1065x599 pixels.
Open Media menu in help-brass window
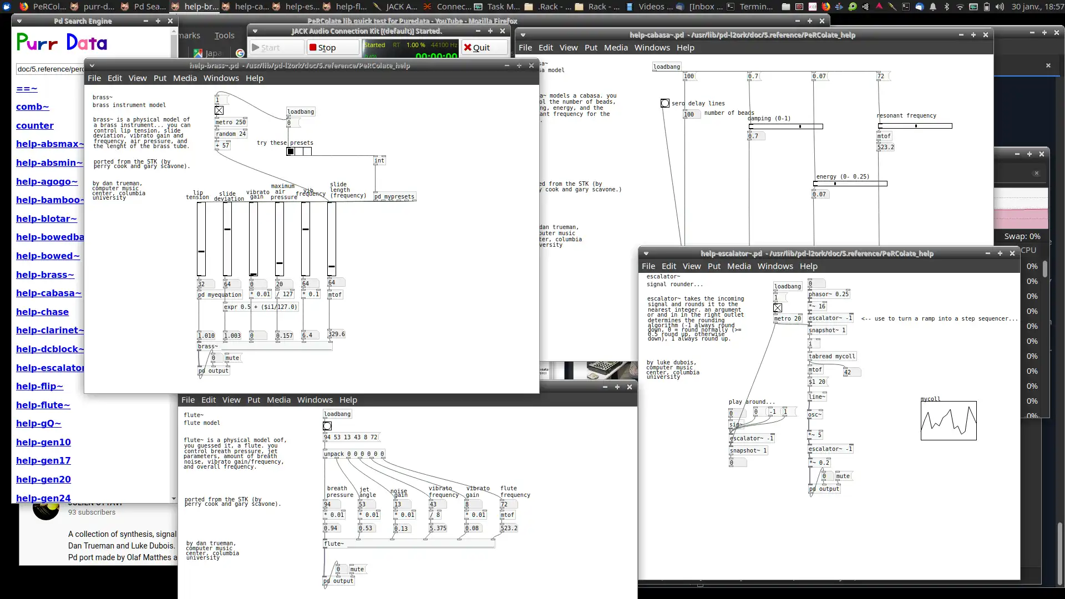click(x=185, y=78)
